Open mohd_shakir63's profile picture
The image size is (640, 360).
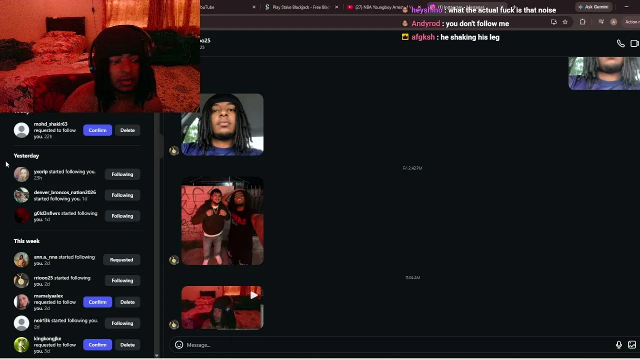coord(21,130)
